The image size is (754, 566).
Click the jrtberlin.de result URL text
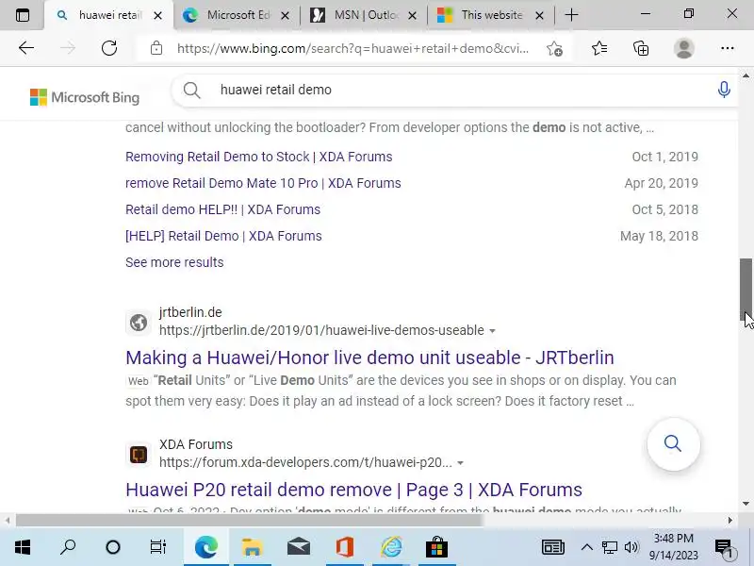(321, 331)
